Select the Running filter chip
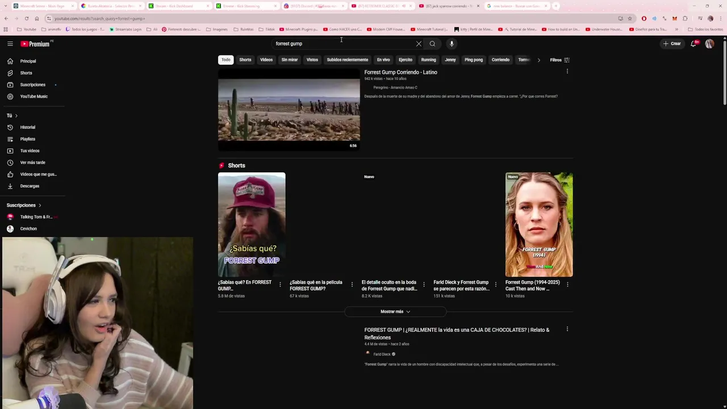 point(429,60)
